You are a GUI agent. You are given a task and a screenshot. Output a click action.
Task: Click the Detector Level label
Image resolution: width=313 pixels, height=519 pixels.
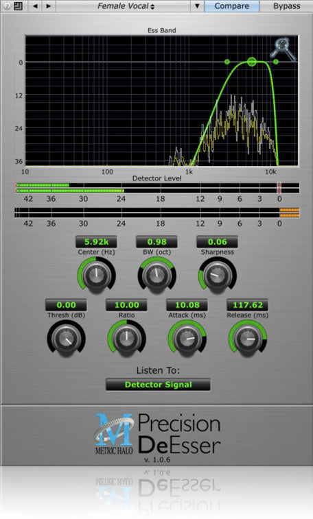pos(156,178)
